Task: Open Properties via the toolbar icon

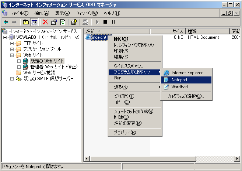Action: point(53,22)
